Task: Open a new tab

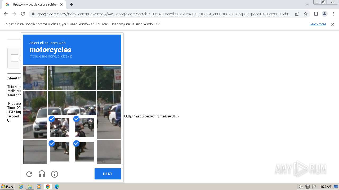Action: [x=72, y=4]
